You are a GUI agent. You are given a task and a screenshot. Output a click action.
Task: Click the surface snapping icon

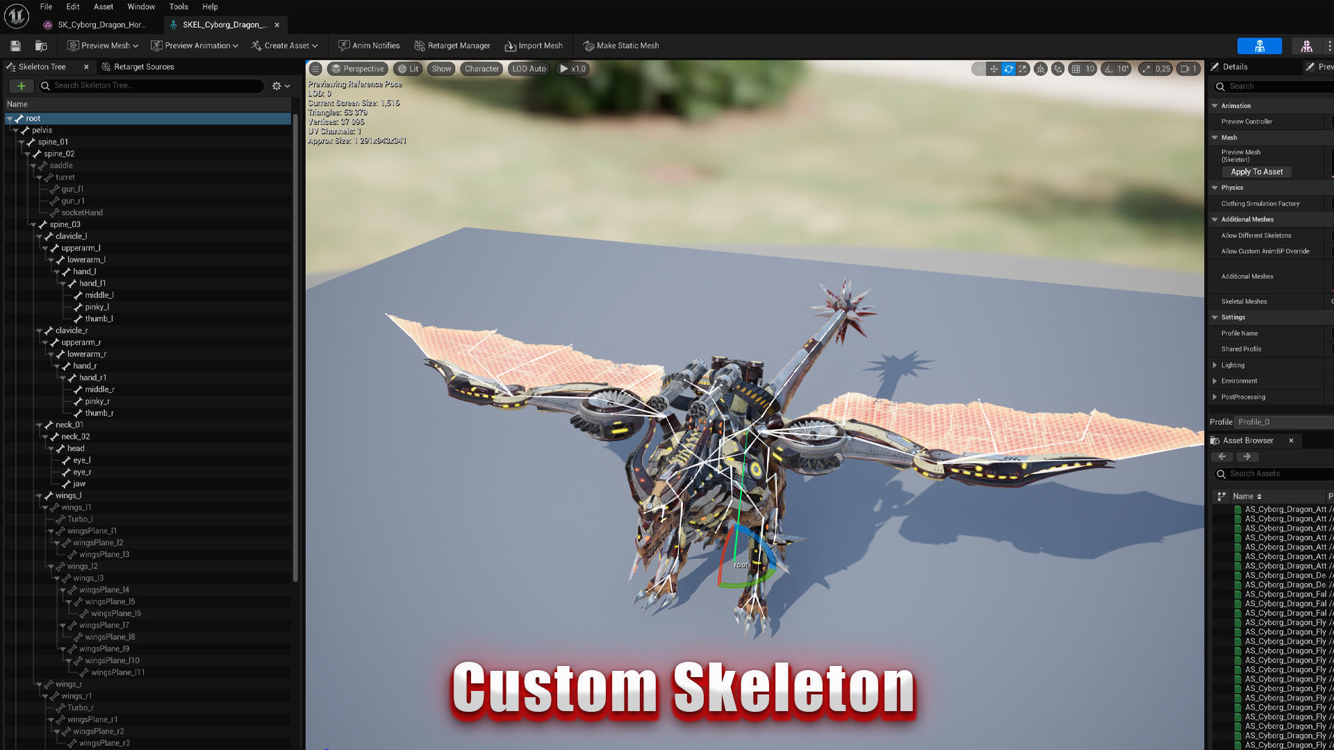tap(1057, 69)
